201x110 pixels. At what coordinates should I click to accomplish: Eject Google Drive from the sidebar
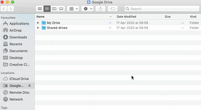[x=30, y=86]
